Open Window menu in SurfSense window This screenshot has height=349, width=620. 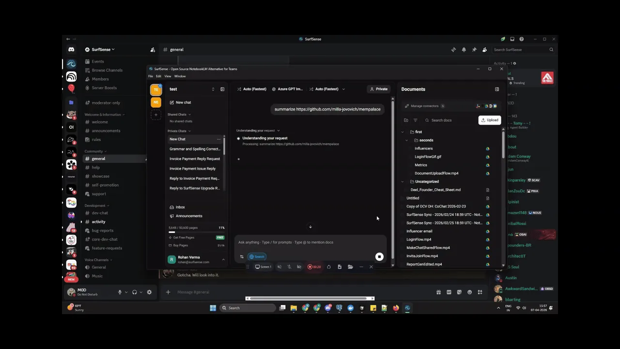[180, 76]
